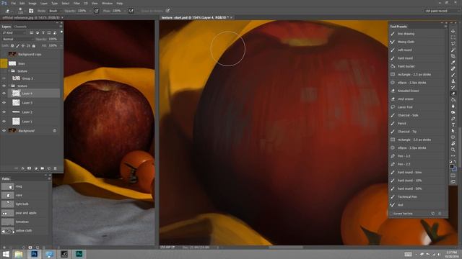Hide the Background layer eye icon
Viewport: 462px width, 259px height.
pyautogui.click(x=4, y=131)
